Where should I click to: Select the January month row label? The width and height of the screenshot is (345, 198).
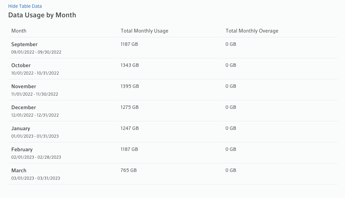[x=21, y=128]
